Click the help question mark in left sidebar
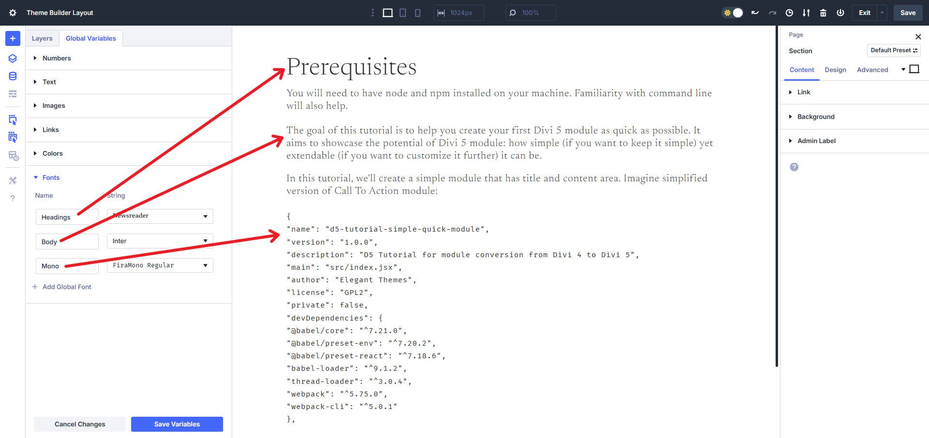Viewport: 929px width, 438px height. [13, 198]
